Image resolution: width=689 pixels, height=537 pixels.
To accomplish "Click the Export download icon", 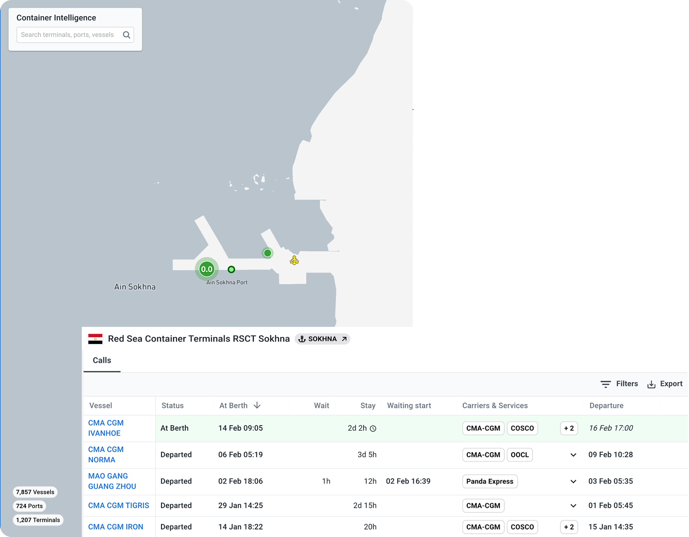I will point(651,384).
